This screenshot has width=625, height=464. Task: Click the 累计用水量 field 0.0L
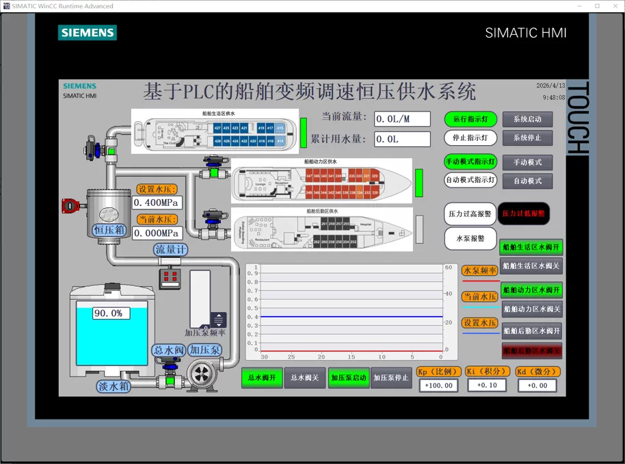pos(402,139)
